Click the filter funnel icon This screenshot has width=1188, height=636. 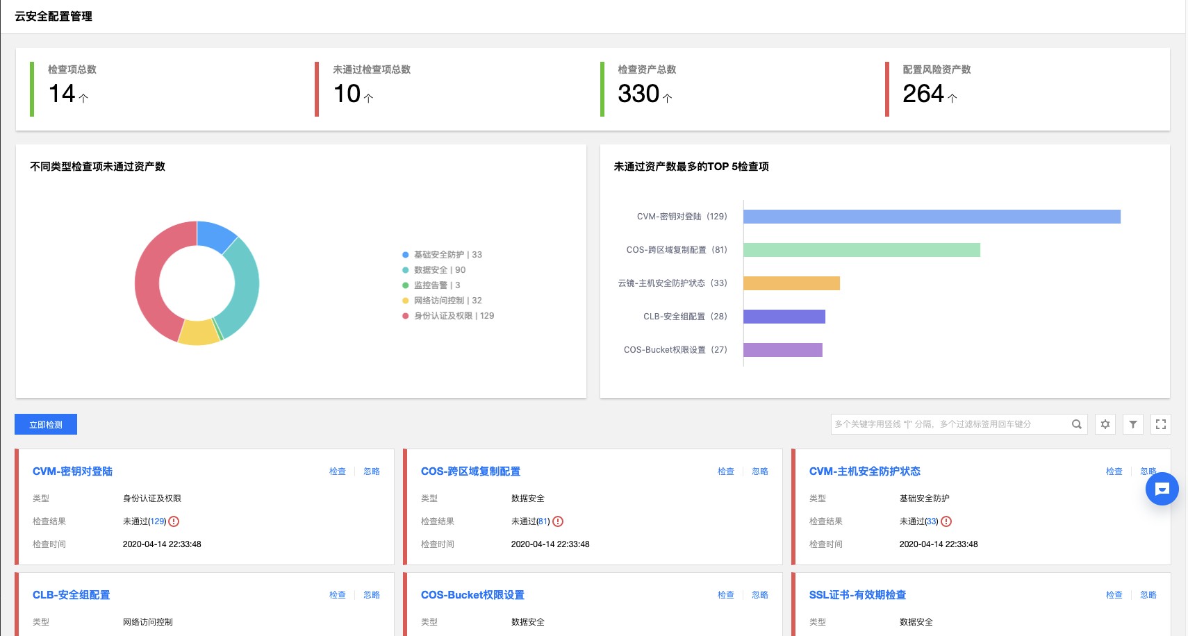[1132, 424]
